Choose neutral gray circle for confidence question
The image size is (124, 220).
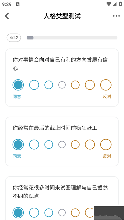click(62, 85)
